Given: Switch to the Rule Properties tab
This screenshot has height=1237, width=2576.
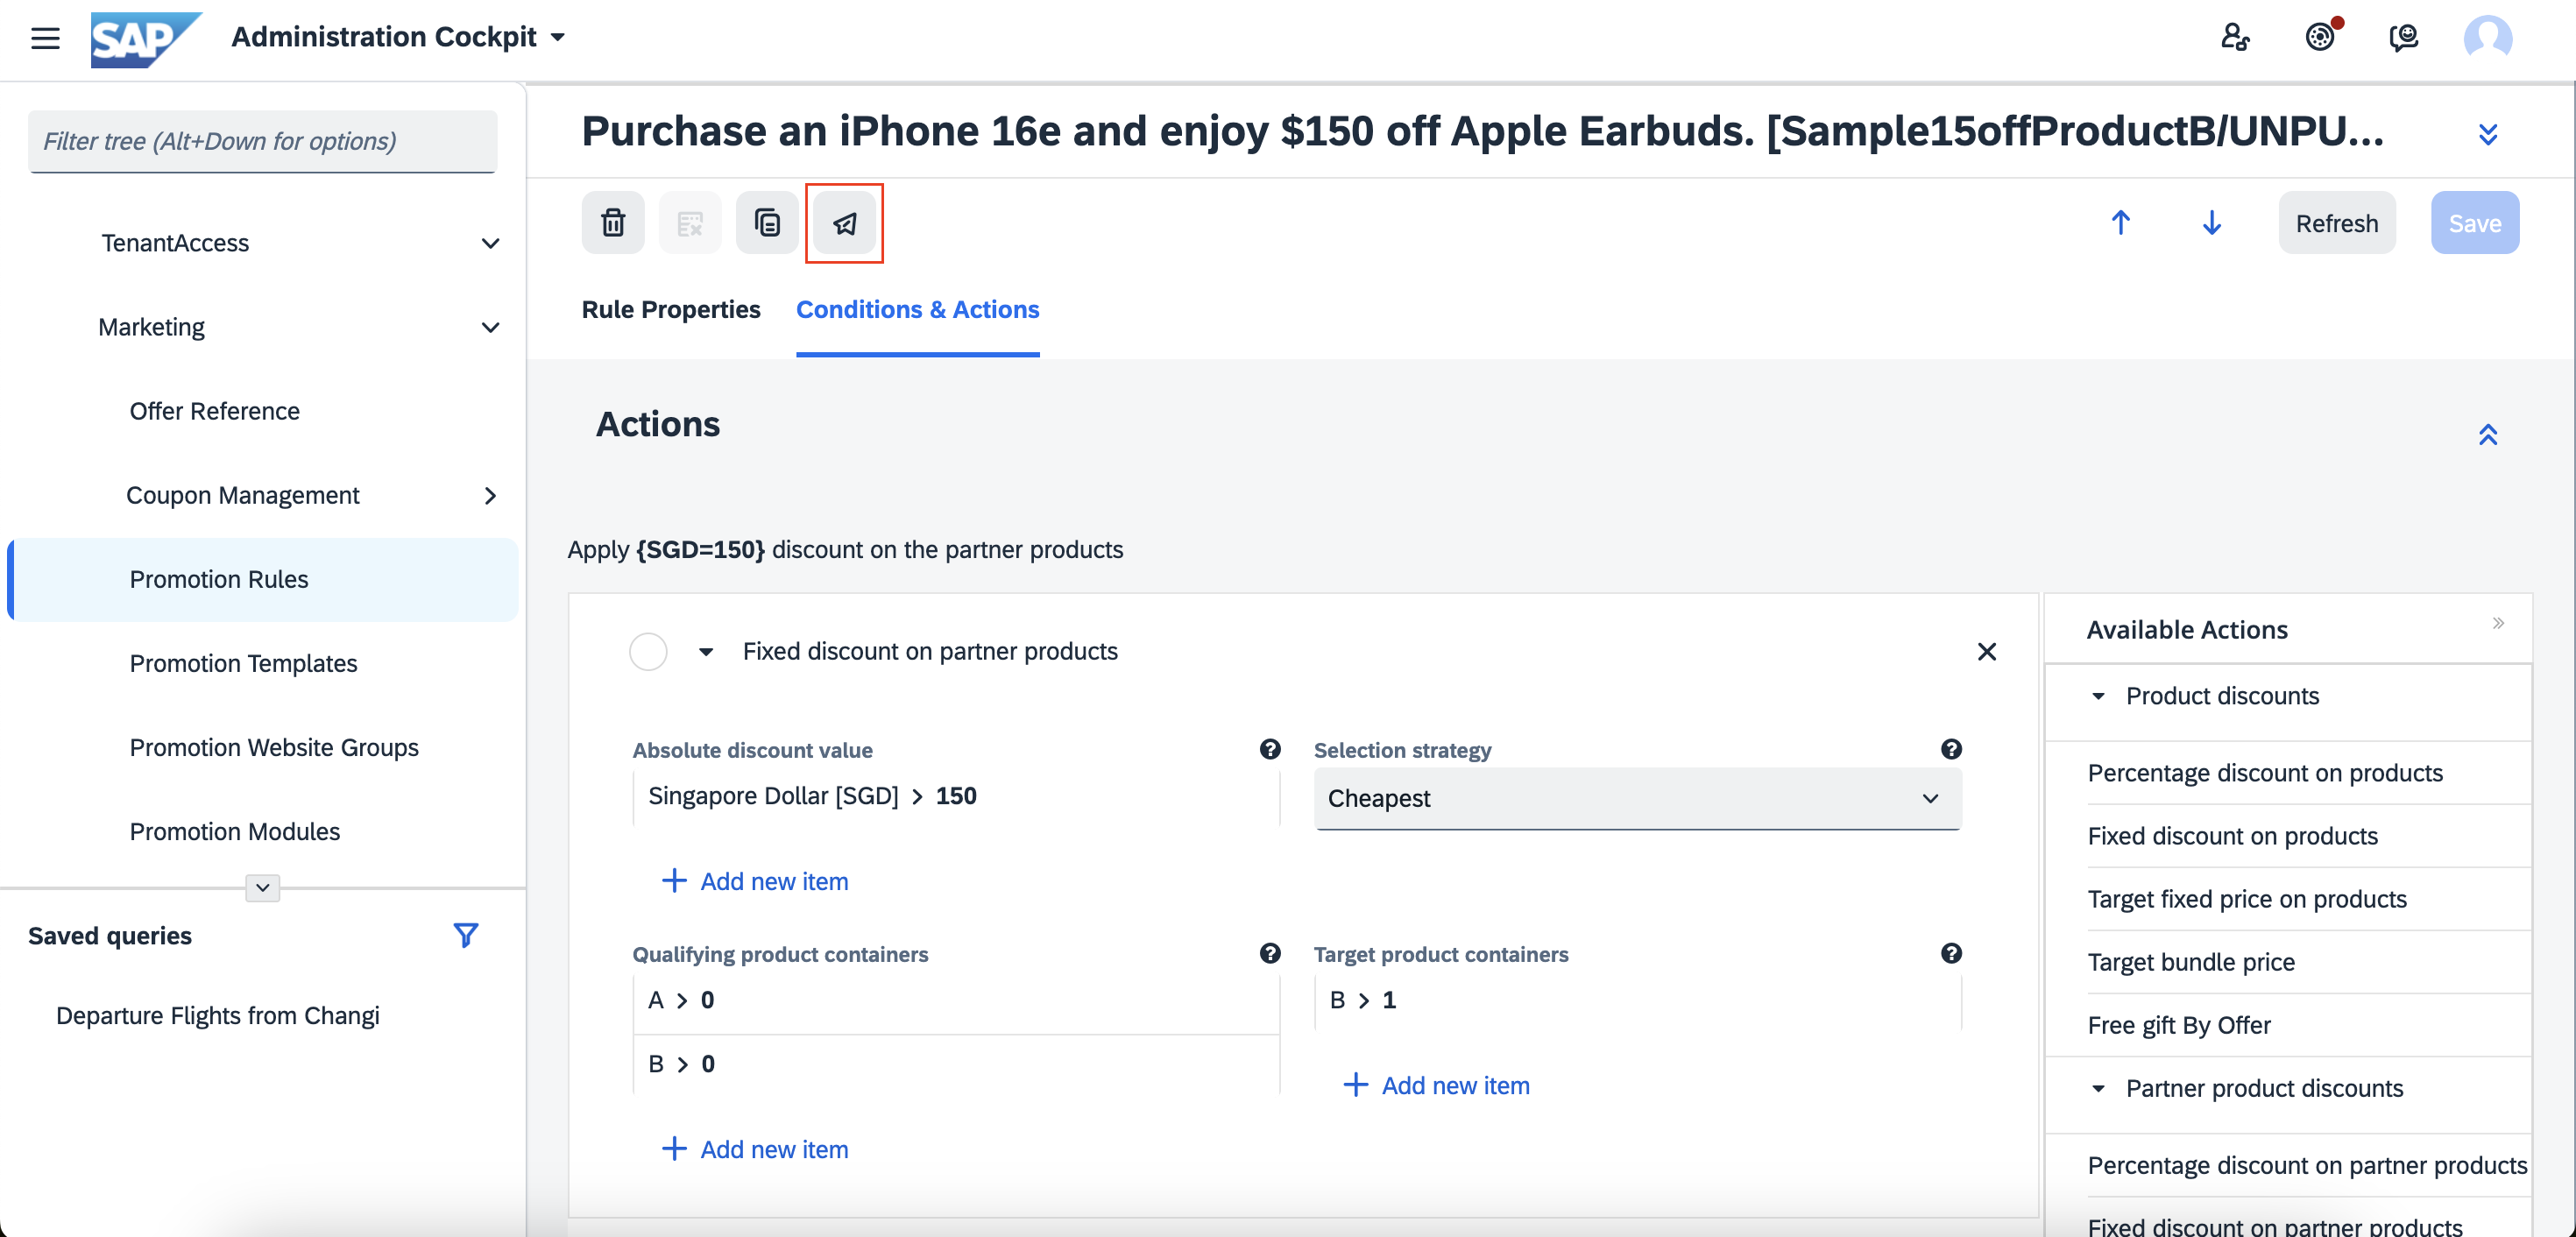Looking at the screenshot, I should tap(671, 310).
